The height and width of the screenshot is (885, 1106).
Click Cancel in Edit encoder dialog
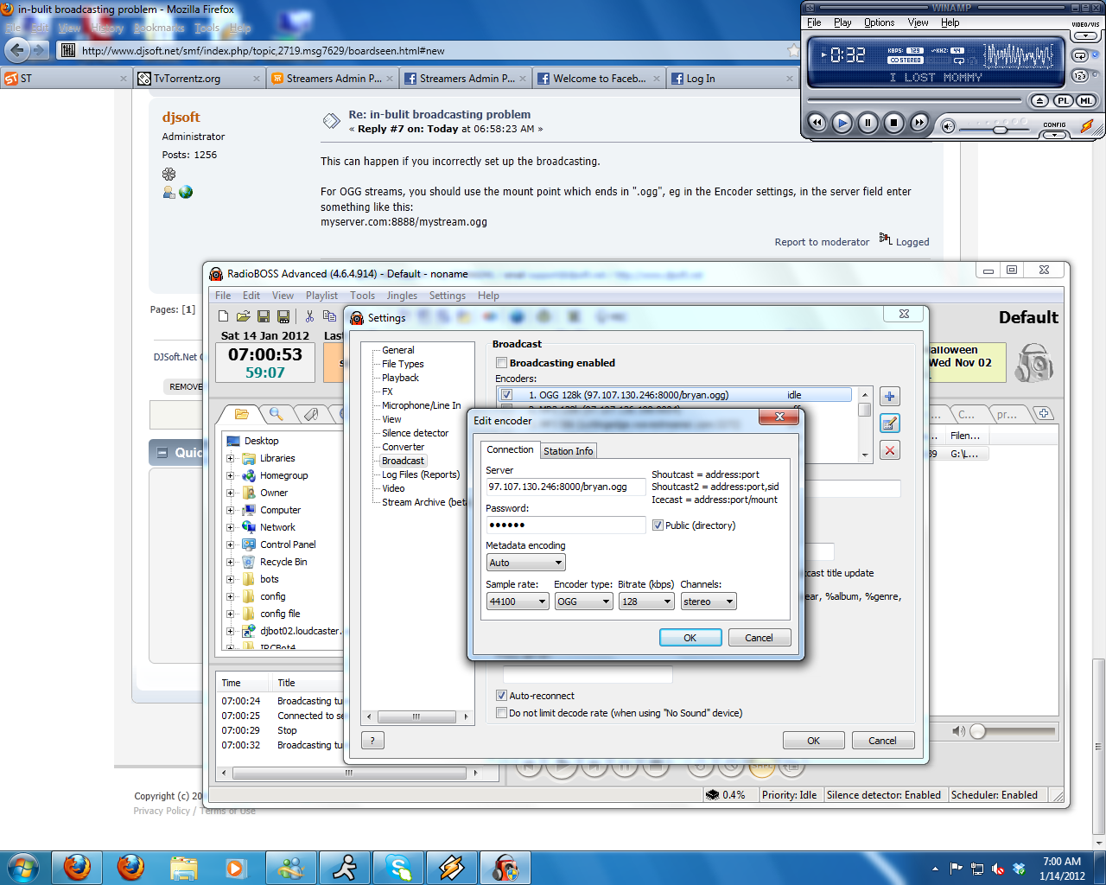tap(759, 638)
